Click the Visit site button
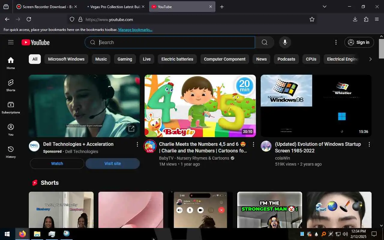Viewport: 384px width, 240px height. [x=112, y=163]
